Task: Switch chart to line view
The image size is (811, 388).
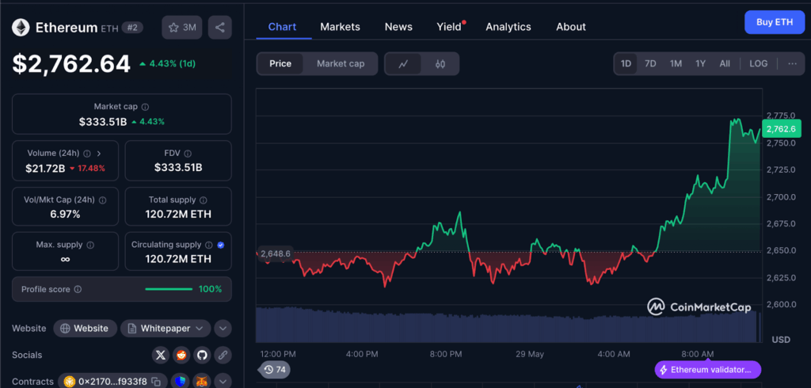Action: [403, 64]
